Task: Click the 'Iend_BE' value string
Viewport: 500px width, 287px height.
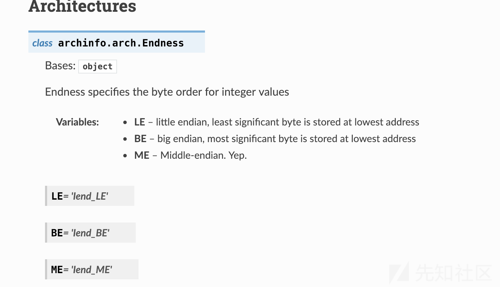Action: (90, 233)
